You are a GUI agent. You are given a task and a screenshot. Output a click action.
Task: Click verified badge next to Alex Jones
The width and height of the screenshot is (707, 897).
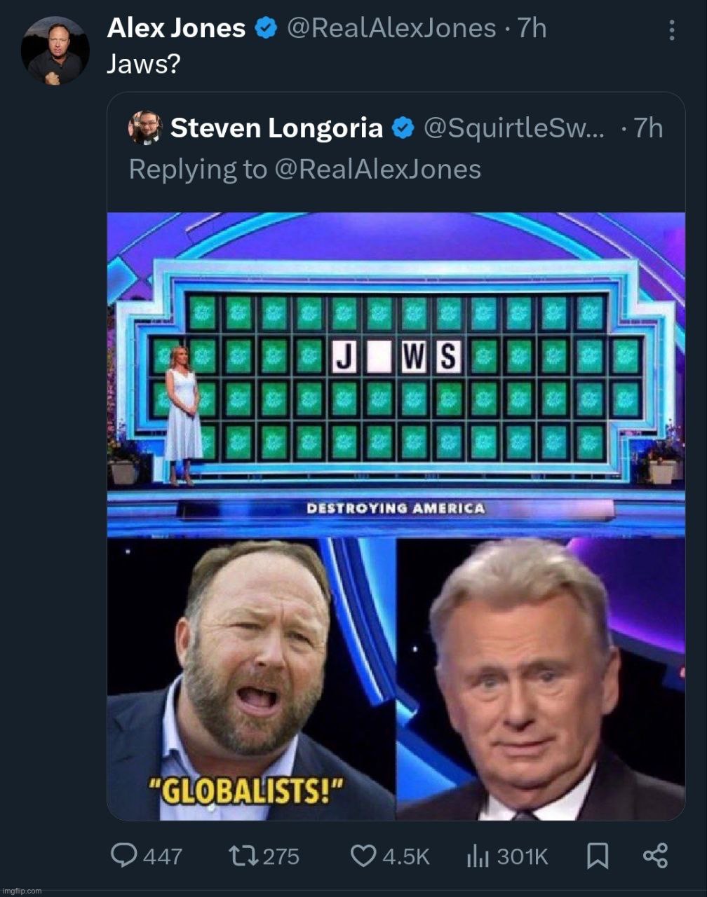click(265, 29)
